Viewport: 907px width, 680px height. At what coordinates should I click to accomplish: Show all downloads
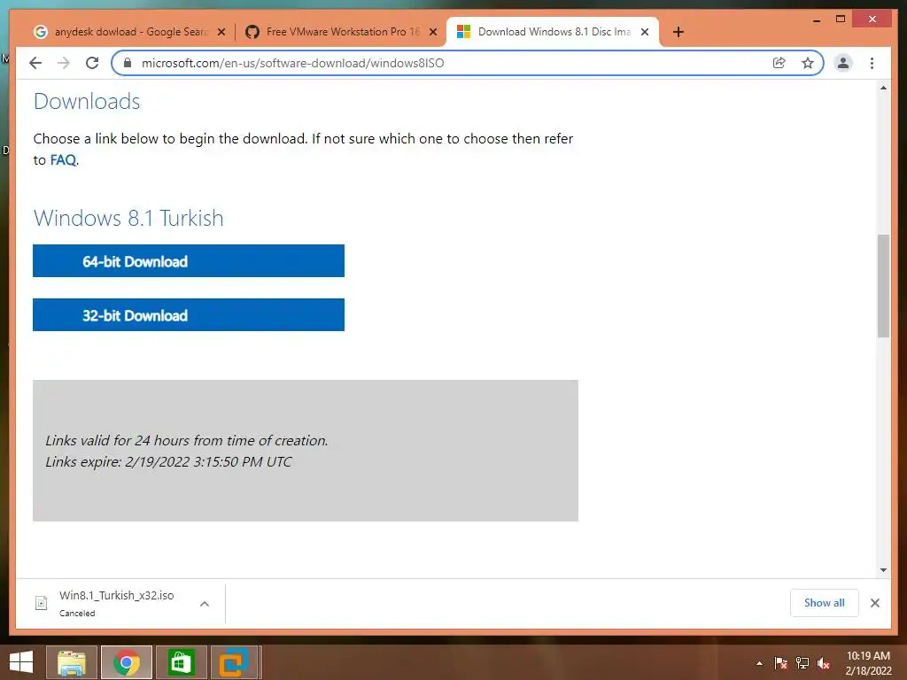tap(825, 603)
